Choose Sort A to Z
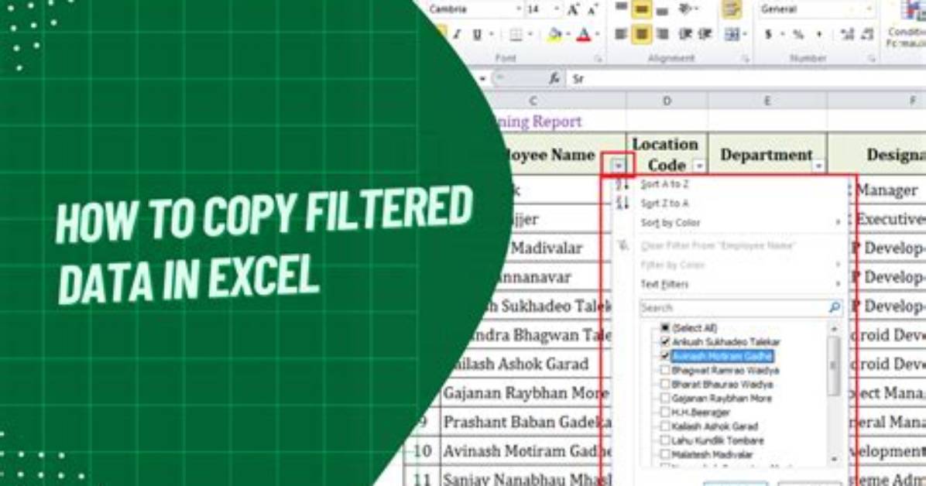Screen dimensions: 926x486 click(664, 184)
